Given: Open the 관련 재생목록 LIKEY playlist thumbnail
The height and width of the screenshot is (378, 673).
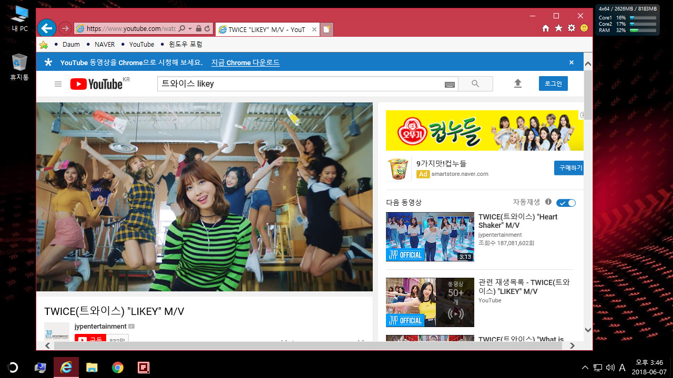Looking at the screenshot, I should pos(430,302).
